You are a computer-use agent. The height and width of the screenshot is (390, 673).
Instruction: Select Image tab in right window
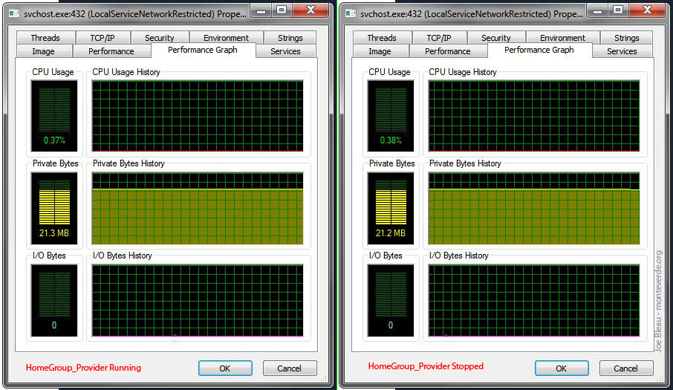(380, 51)
